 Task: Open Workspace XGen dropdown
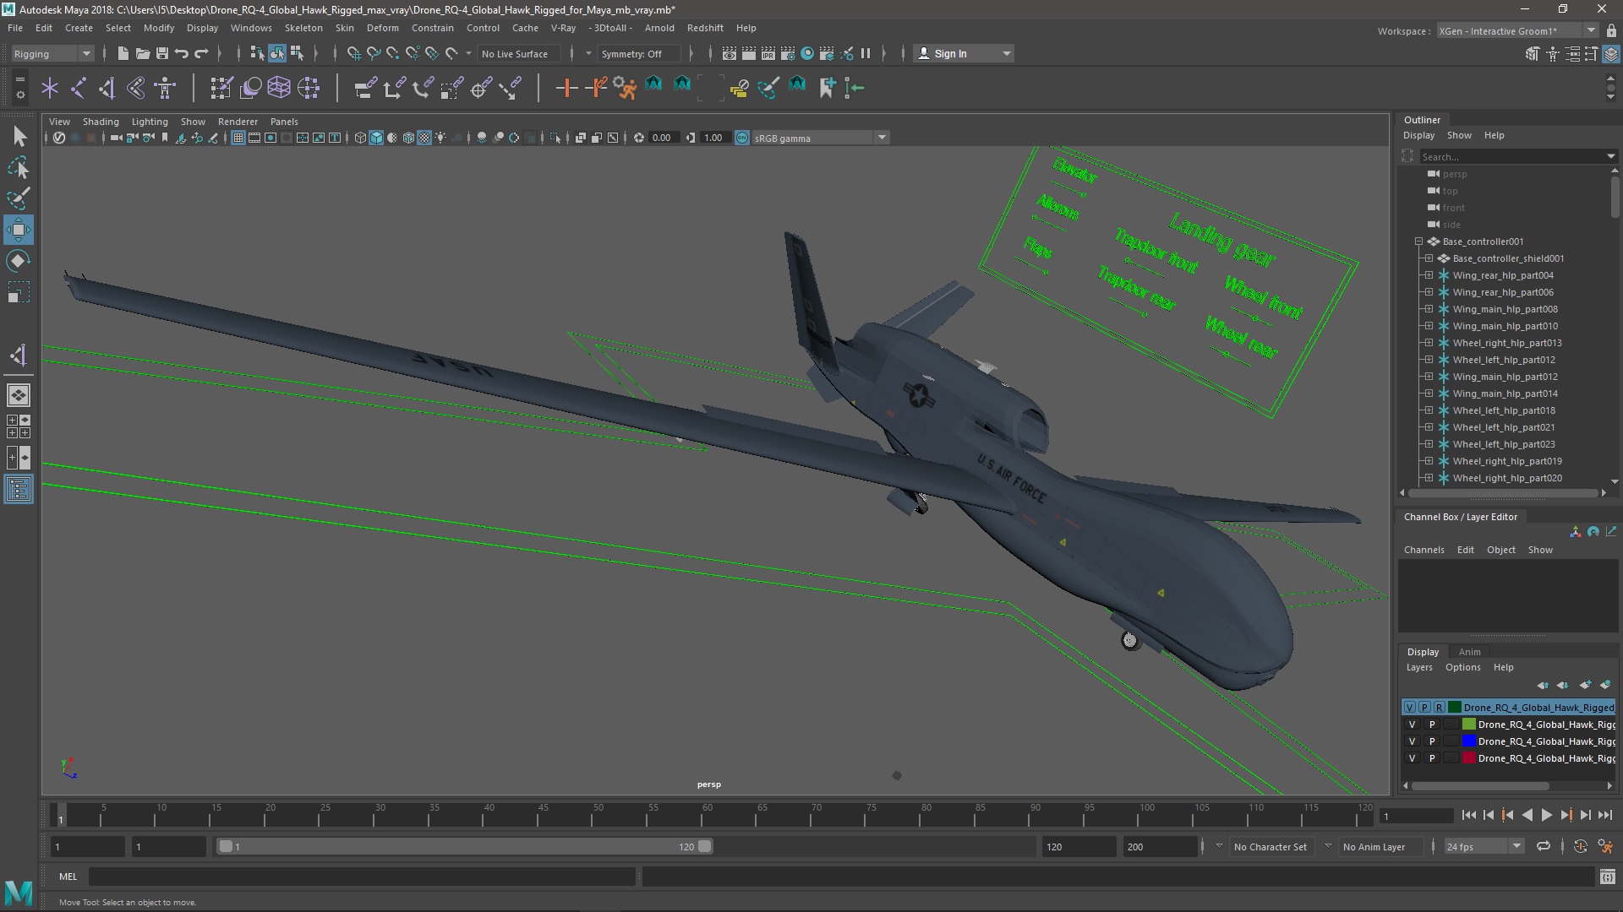coord(1517,31)
